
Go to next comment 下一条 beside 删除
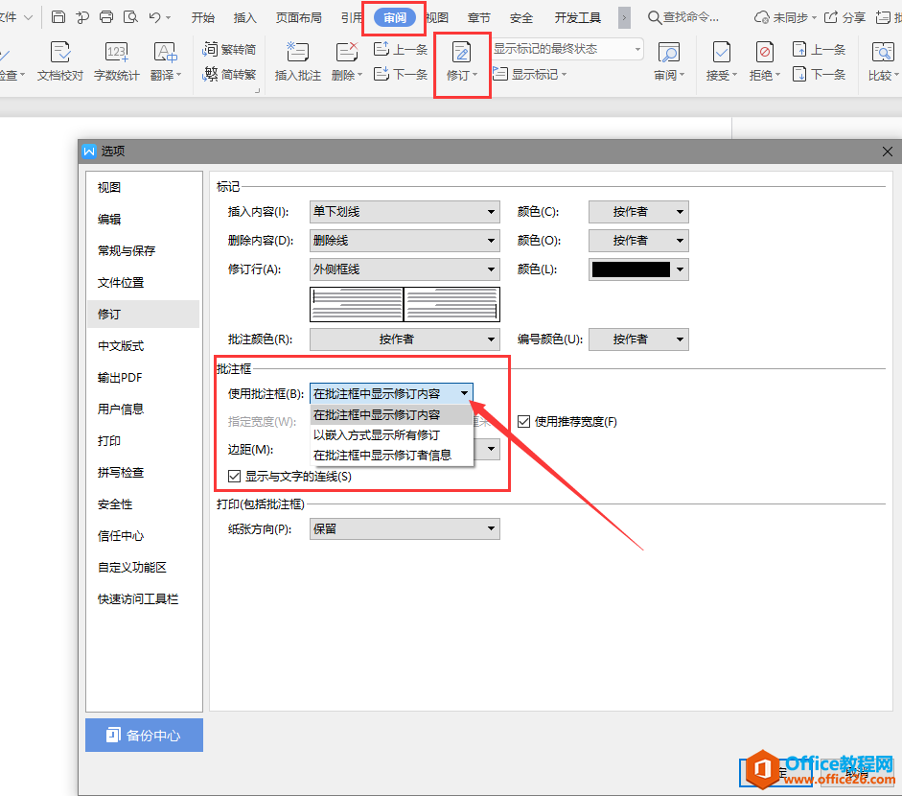(x=401, y=74)
